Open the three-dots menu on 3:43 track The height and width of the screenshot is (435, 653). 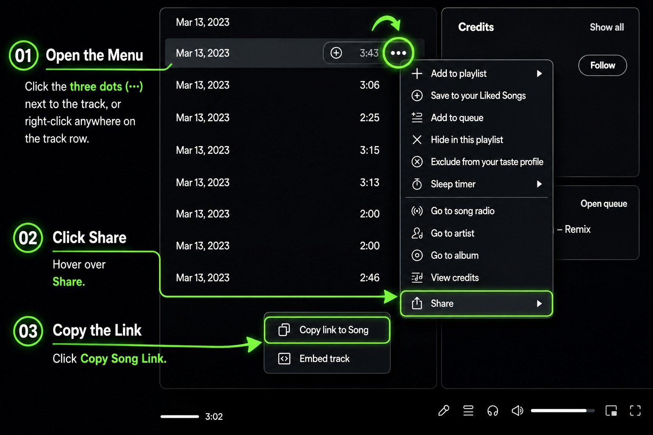[398, 53]
